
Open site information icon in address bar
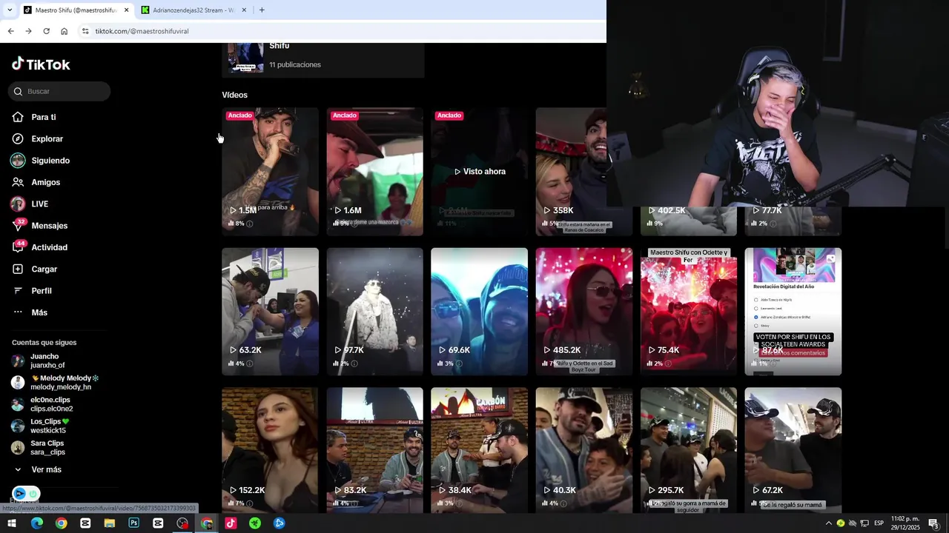85,31
